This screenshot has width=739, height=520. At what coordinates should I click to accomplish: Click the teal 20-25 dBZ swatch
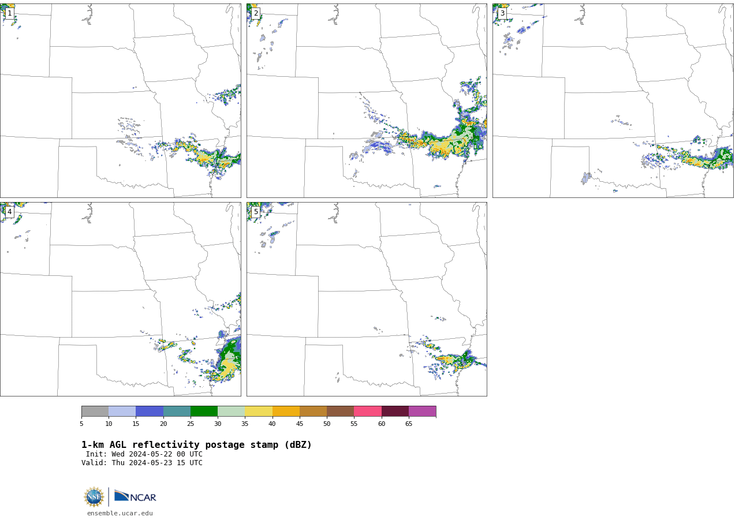[177, 411]
